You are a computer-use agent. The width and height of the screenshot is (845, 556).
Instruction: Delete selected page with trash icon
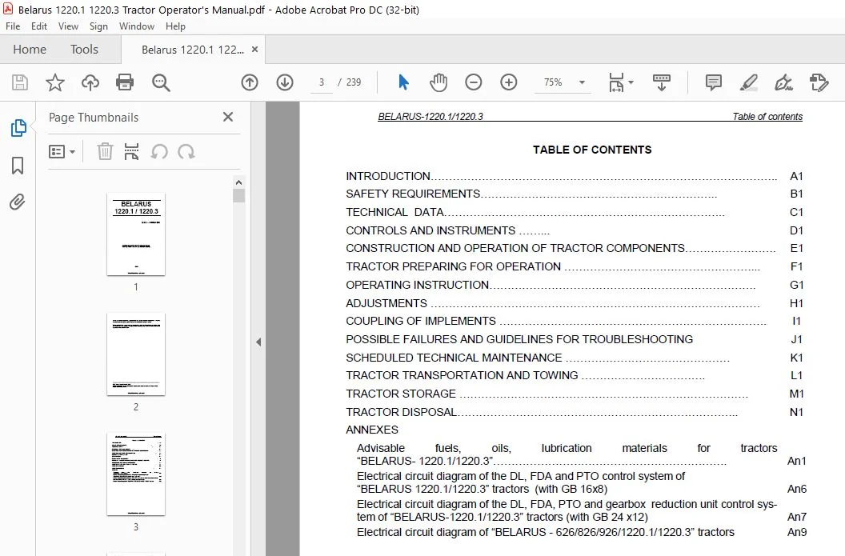click(105, 151)
